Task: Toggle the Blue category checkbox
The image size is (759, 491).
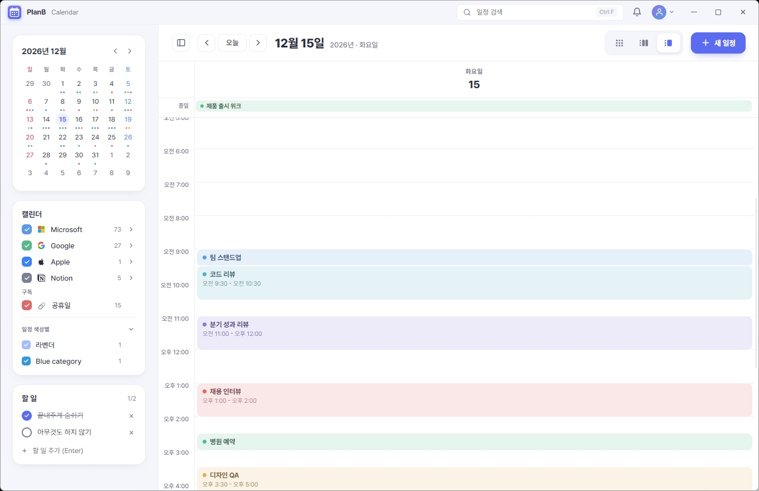Action: (26, 361)
